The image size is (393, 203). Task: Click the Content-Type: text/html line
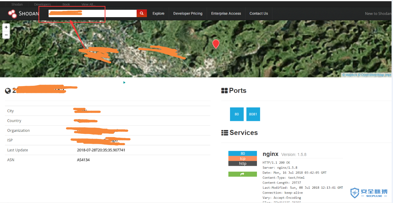pyautogui.click(x=284, y=178)
